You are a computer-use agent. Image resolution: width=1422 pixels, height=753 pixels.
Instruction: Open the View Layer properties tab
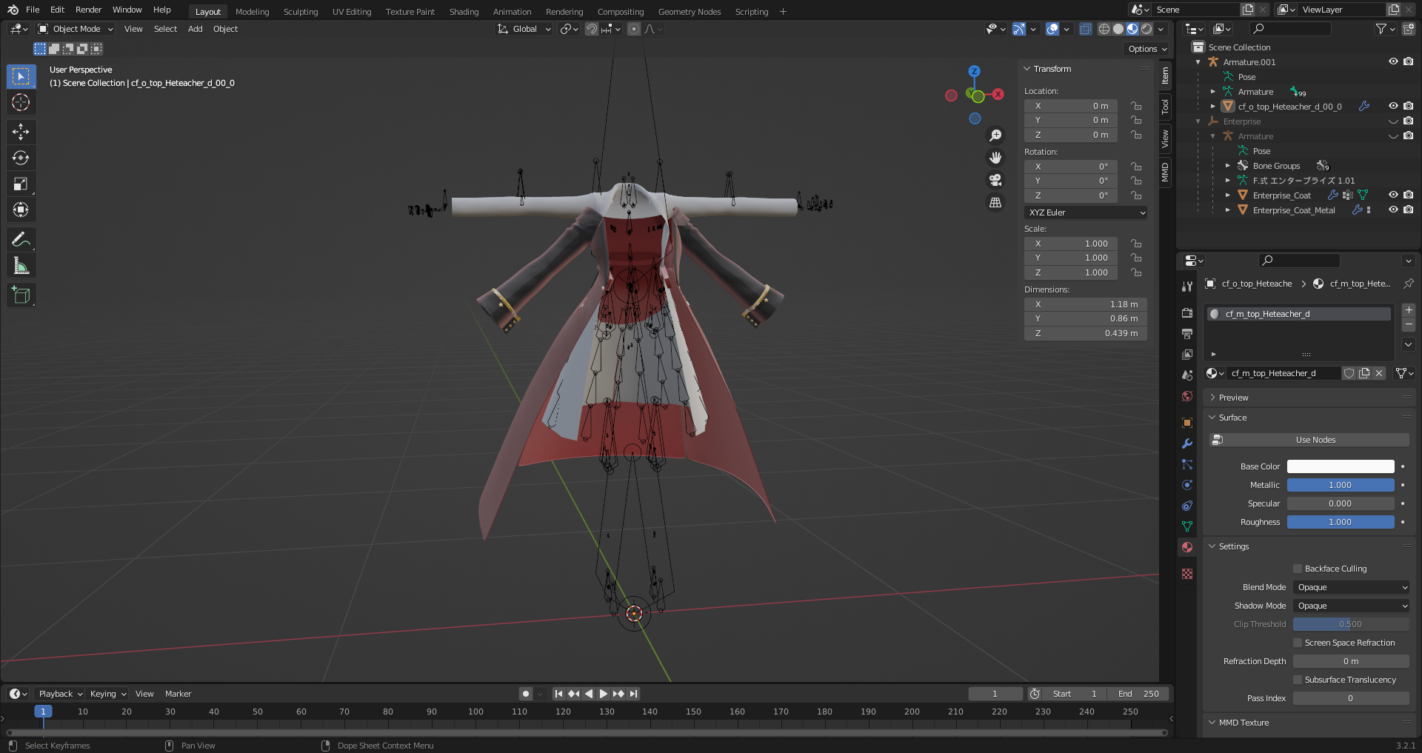pos(1187,355)
